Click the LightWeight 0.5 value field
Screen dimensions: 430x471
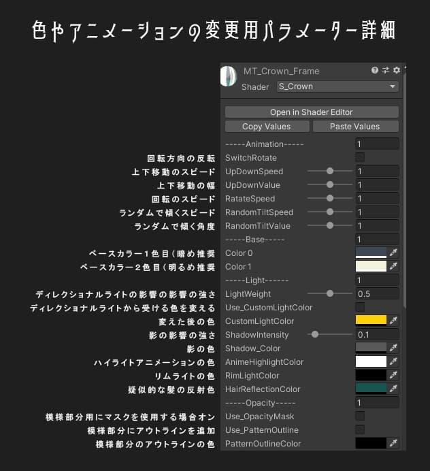click(x=377, y=294)
